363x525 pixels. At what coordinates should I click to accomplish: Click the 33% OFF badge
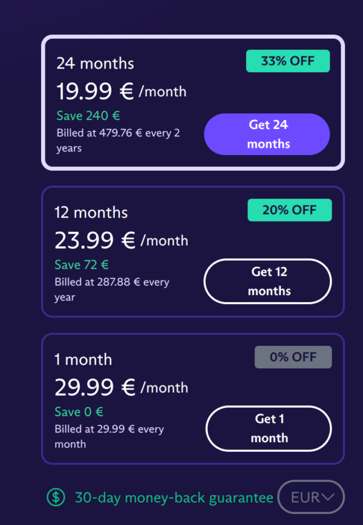click(288, 61)
